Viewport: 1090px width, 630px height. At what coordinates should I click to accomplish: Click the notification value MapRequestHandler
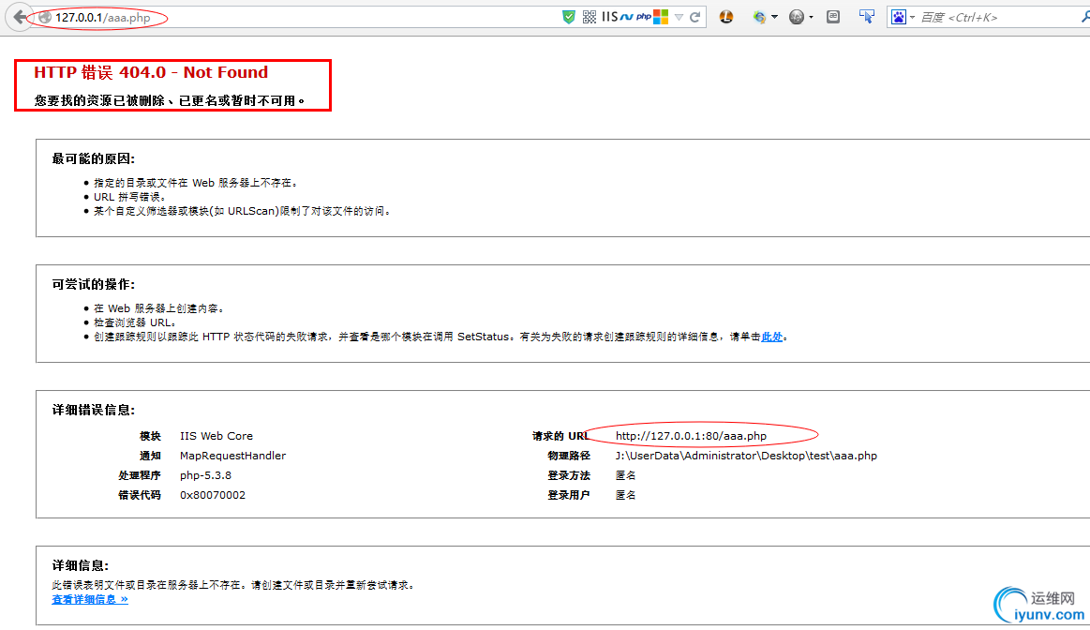pyautogui.click(x=232, y=456)
